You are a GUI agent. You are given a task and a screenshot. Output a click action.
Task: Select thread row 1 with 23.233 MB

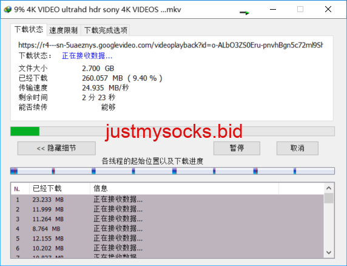pos(167,200)
